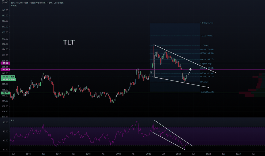Select Fibonacci level 0.5(154.71)

click(x=206, y=64)
